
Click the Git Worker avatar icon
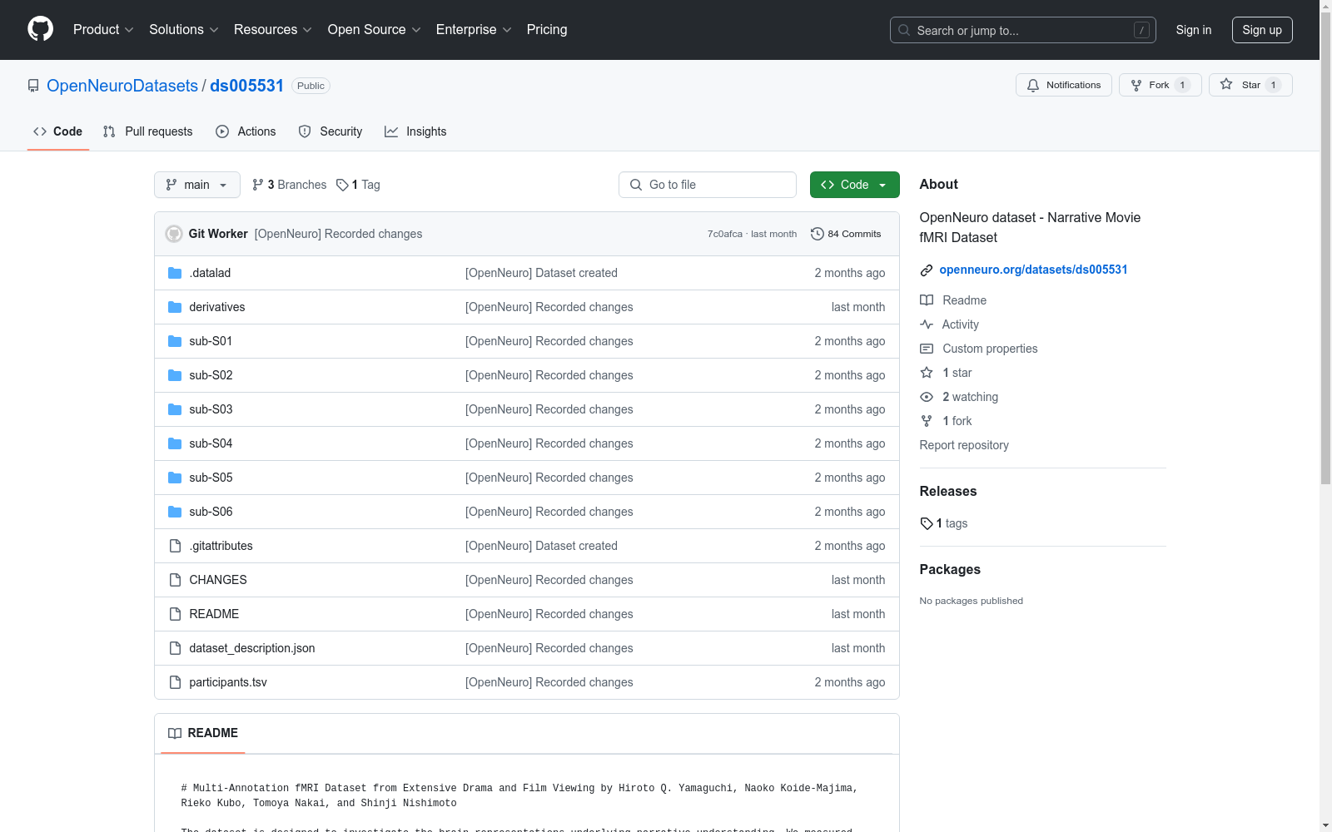pyautogui.click(x=174, y=234)
